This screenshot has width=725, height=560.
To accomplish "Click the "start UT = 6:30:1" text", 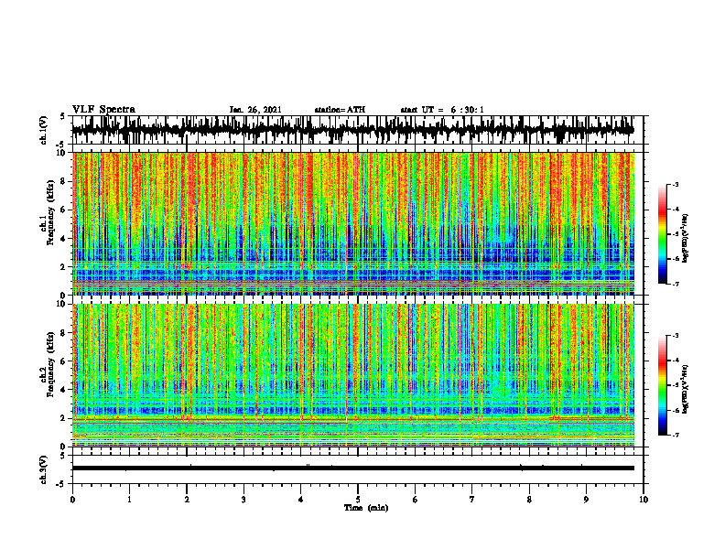I will pyautogui.click(x=442, y=110).
